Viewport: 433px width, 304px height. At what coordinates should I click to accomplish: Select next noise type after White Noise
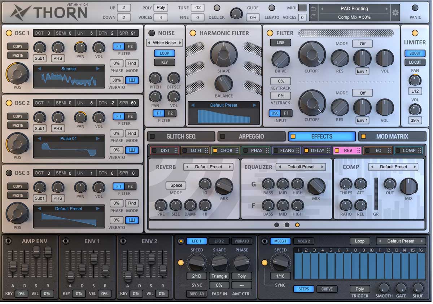point(180,43)
